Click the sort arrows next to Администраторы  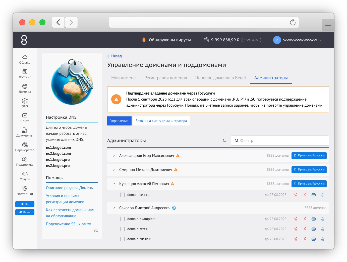[224, 141]
